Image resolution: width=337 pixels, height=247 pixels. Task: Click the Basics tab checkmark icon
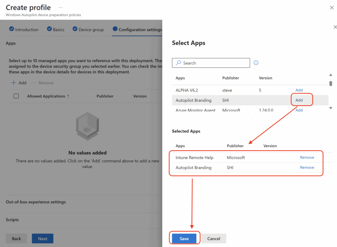(49, 29)
